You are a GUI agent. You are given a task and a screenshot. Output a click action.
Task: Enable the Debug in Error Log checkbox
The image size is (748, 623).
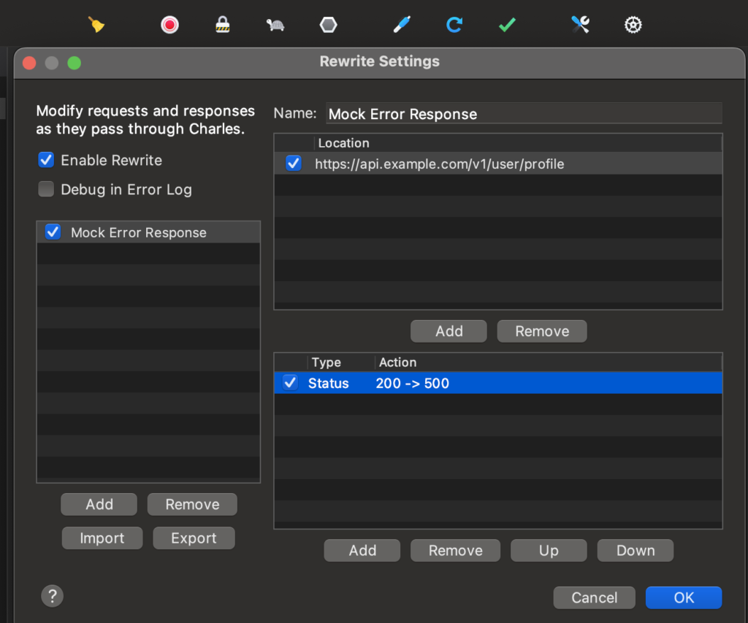click(46, 189)
